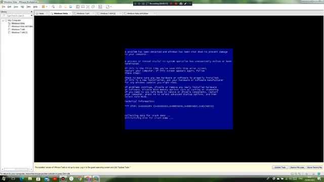Switch to the Home tab

(x=42, y=14)
